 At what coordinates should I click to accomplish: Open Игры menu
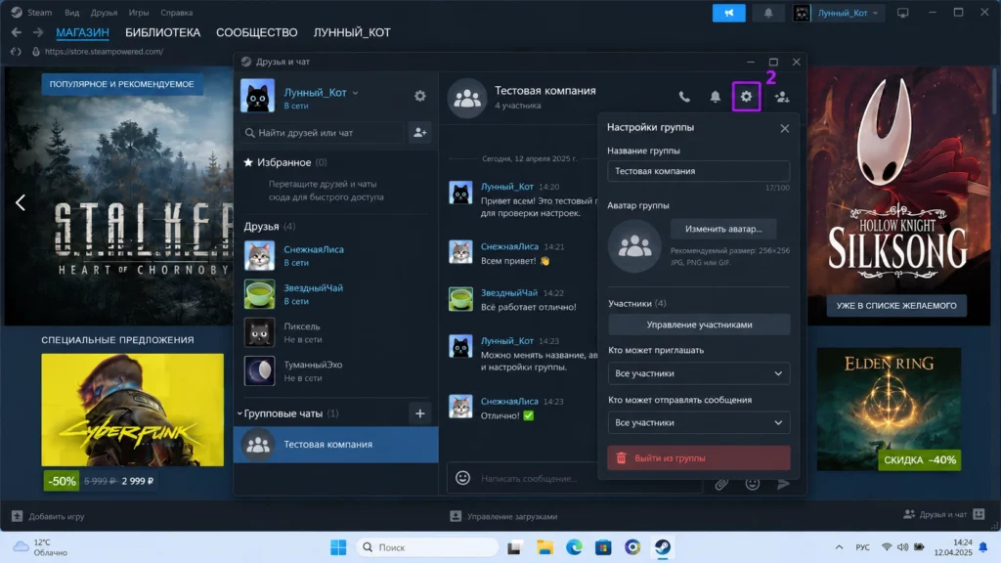point(139,12)
